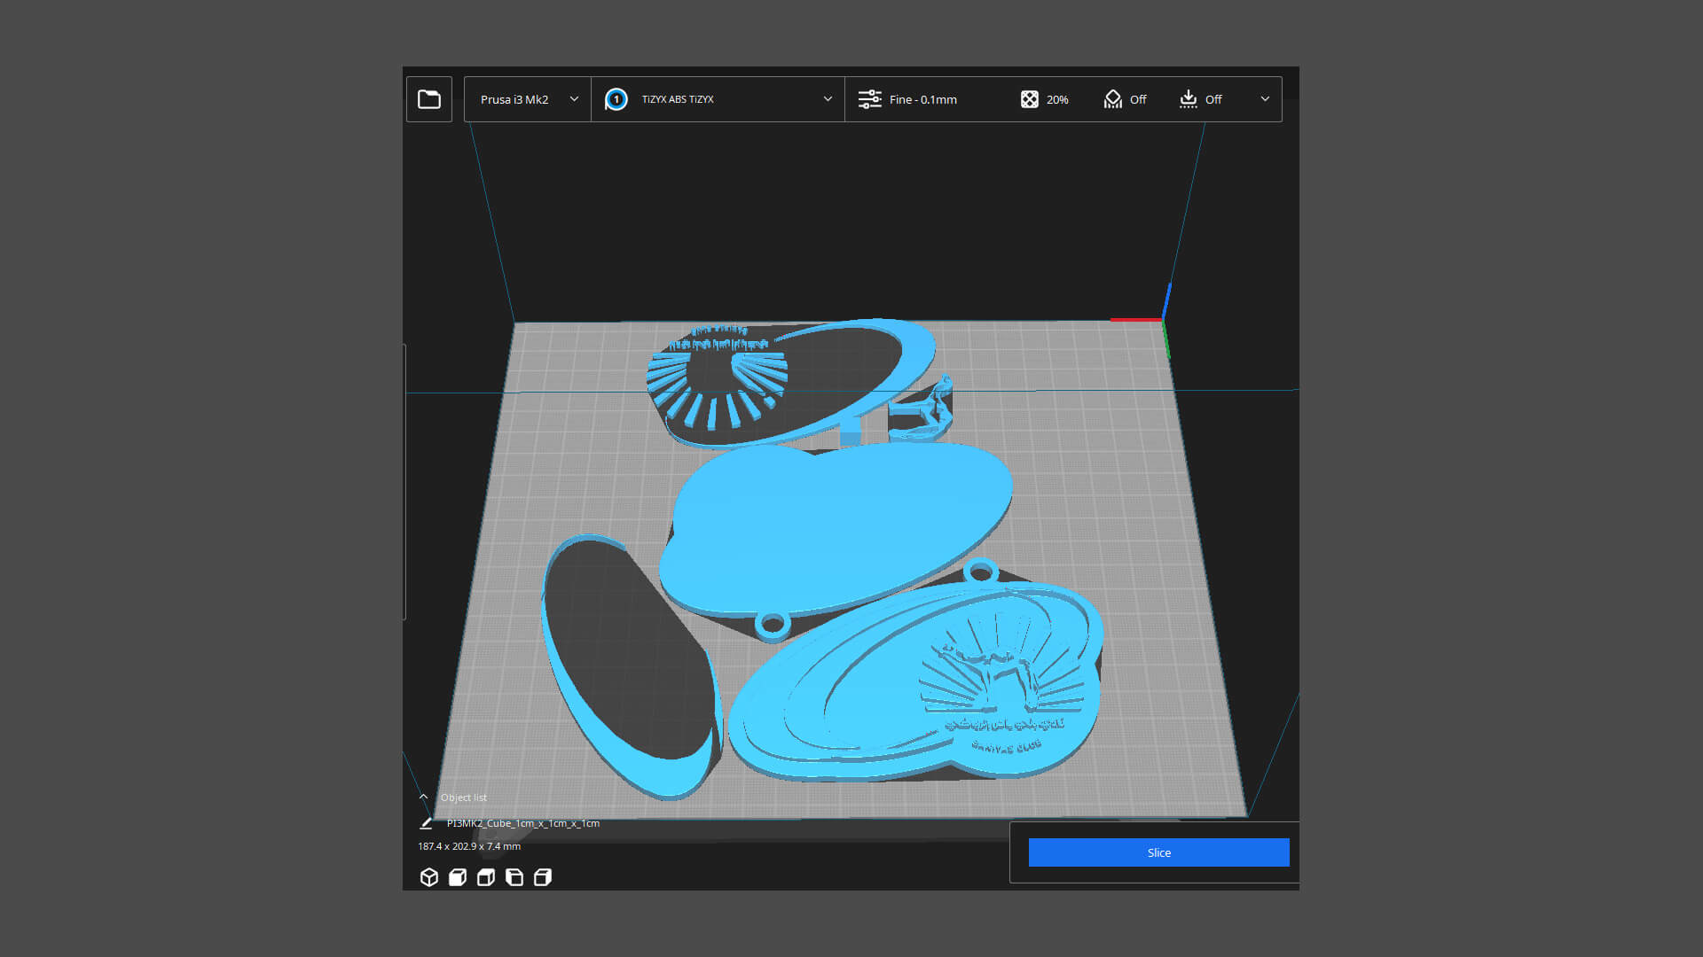Click the pencil icon to rename the object
Image resolution: width=1703 pixels, height=957 pixels.
click(x=426, y=823)
